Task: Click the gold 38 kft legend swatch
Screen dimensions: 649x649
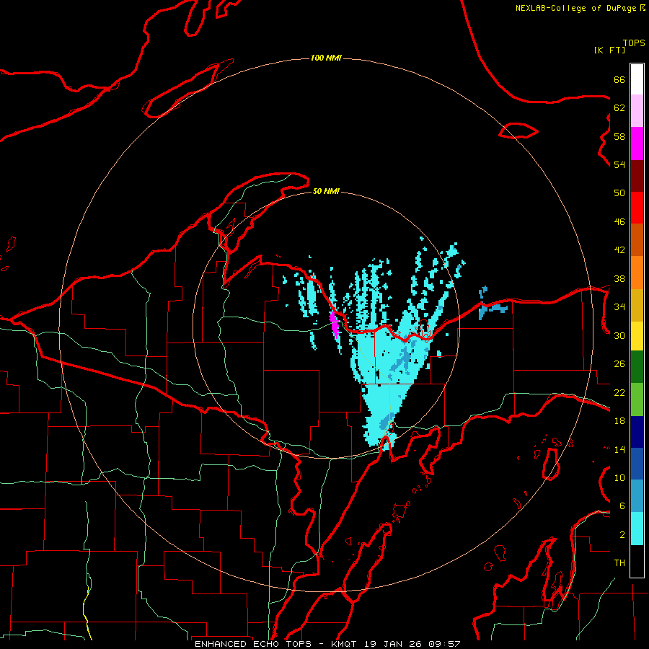Action: tap(637, 305)
